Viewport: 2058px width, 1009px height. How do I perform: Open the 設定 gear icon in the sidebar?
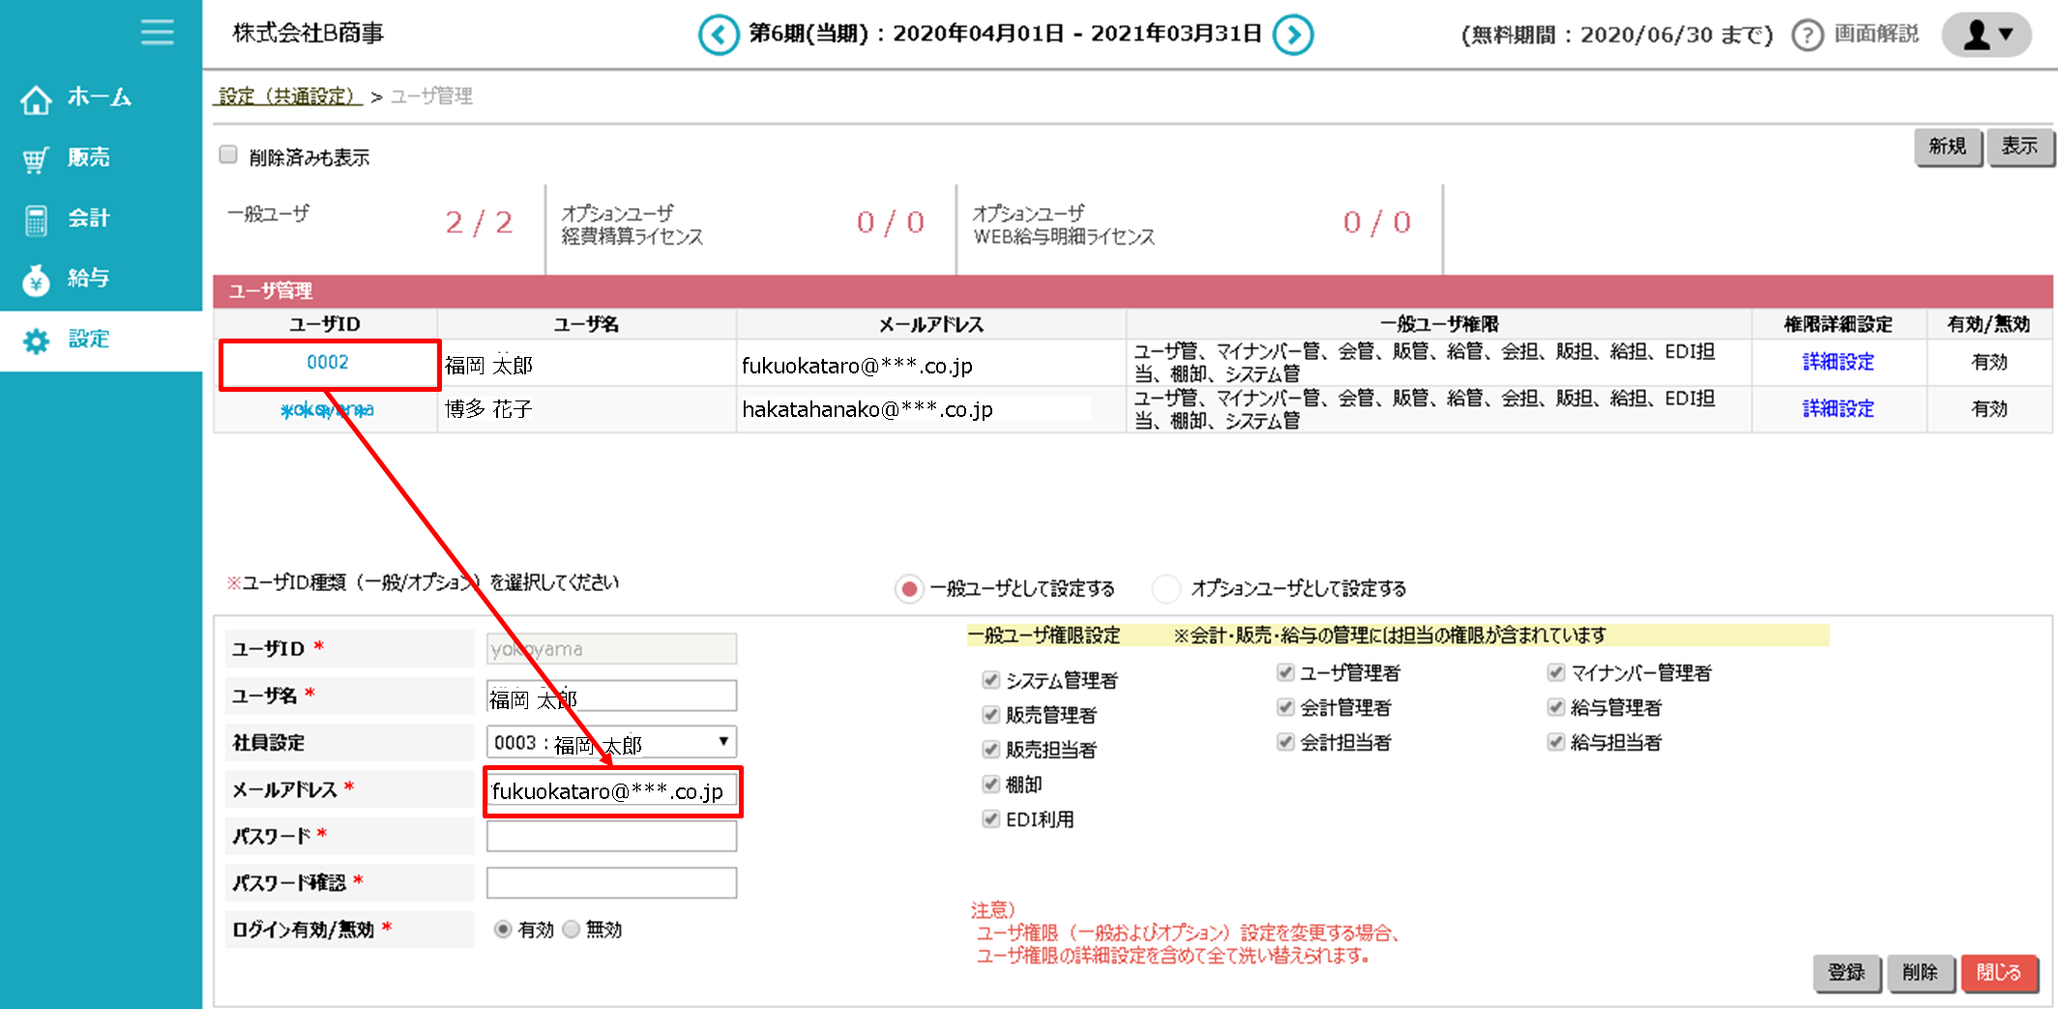[36, 341]
